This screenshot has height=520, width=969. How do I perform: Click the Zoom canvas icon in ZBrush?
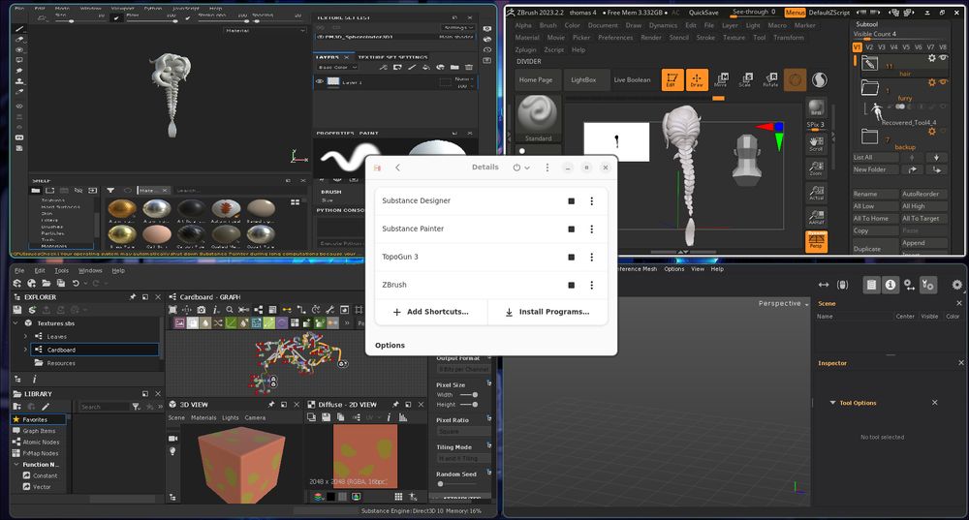[x=816, y=168]
